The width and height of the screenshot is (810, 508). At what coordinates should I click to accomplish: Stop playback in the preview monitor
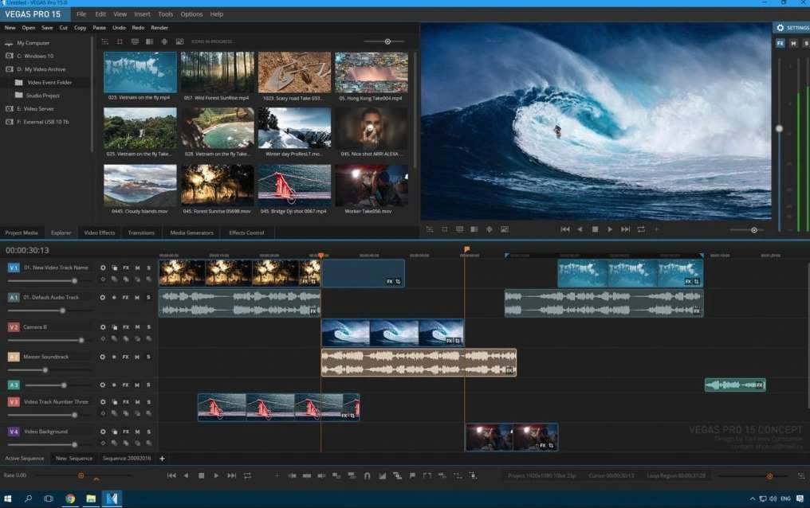click(595, 229)
